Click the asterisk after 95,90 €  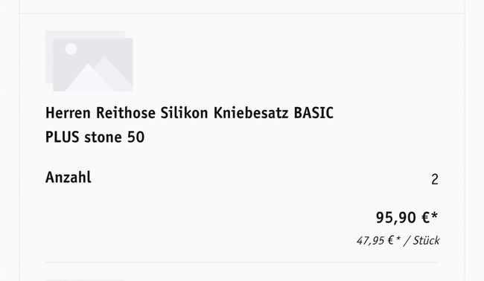click(x=435, y=216)
